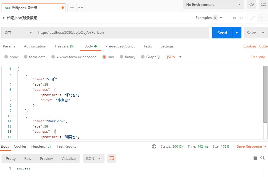Switch to the Authorization tab
This screenshot has height=177, width=268.
pos(35,46)
